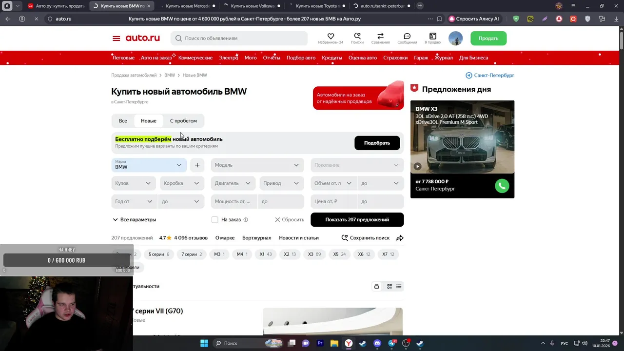Open Discord from the taskbar
The height and width of the screenshot is (351, 624).
tap(377, 343)
